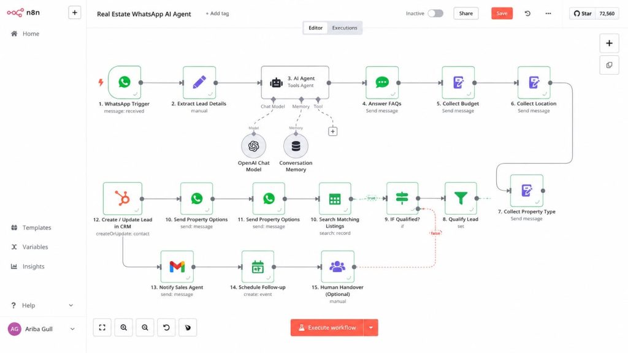The image size is (628, 353).
Task: Add a tool with the plus connector
Action: tap(332, 131)
